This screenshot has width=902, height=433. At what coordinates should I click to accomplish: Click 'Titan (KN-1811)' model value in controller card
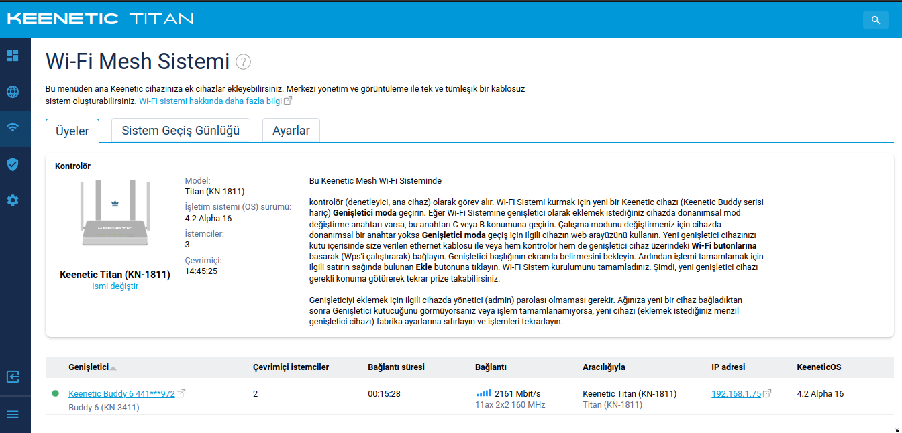(x=214, y=191)
